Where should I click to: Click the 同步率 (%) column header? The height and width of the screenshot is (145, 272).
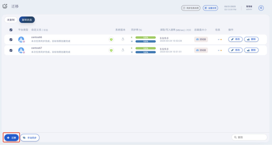(137, 30)
